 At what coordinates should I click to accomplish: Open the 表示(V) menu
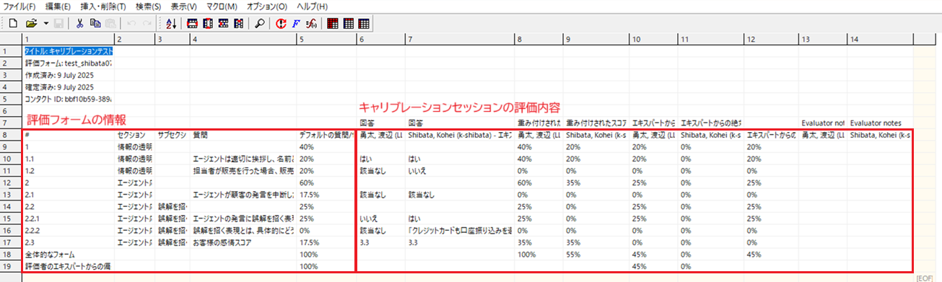(x=183, y=6)
